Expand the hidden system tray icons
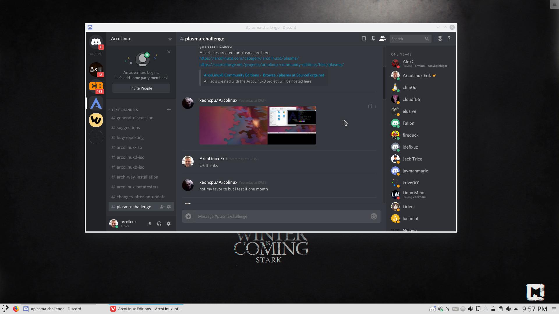The image size is (559, 314). click(515, 309)
